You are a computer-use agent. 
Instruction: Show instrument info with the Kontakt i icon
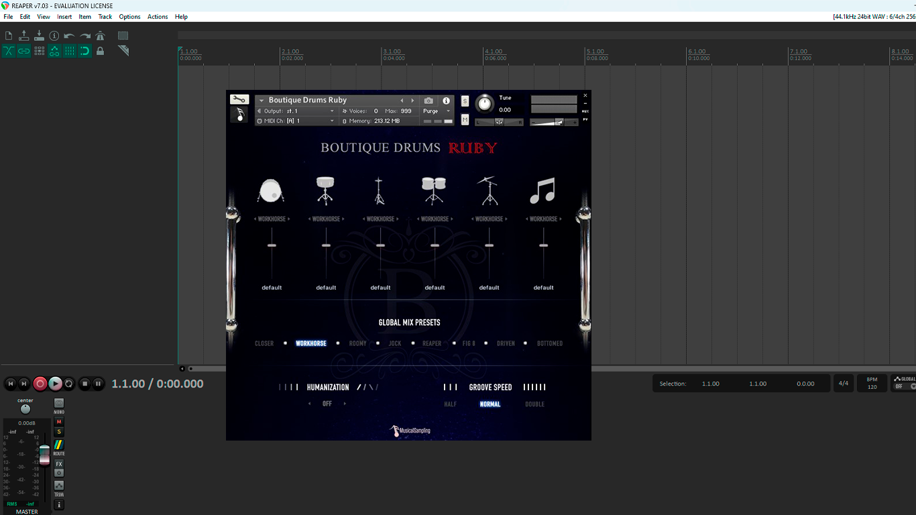tap(446, 101)
